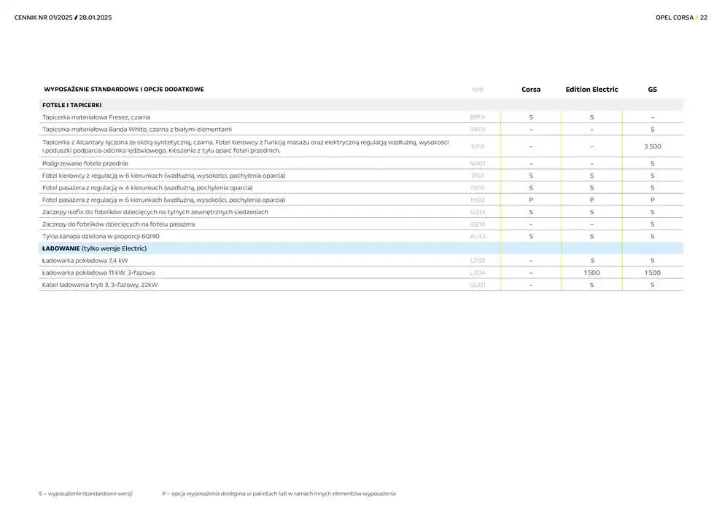Image resolution: width=722 pixels, height=510 pixels.
Task: Click the 3 500 price for Alcantara upholstery
Action: (x=652, y=146)
